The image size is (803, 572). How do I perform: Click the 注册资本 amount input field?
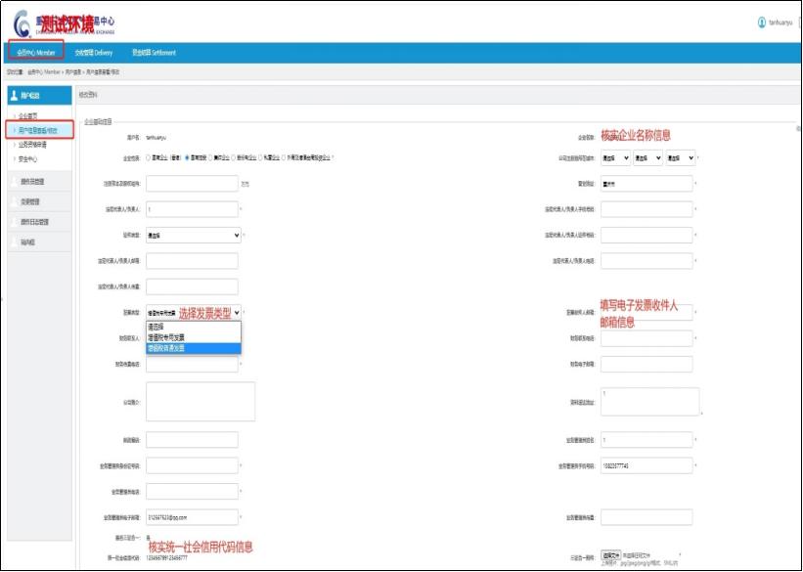click(x=192, y=183)
